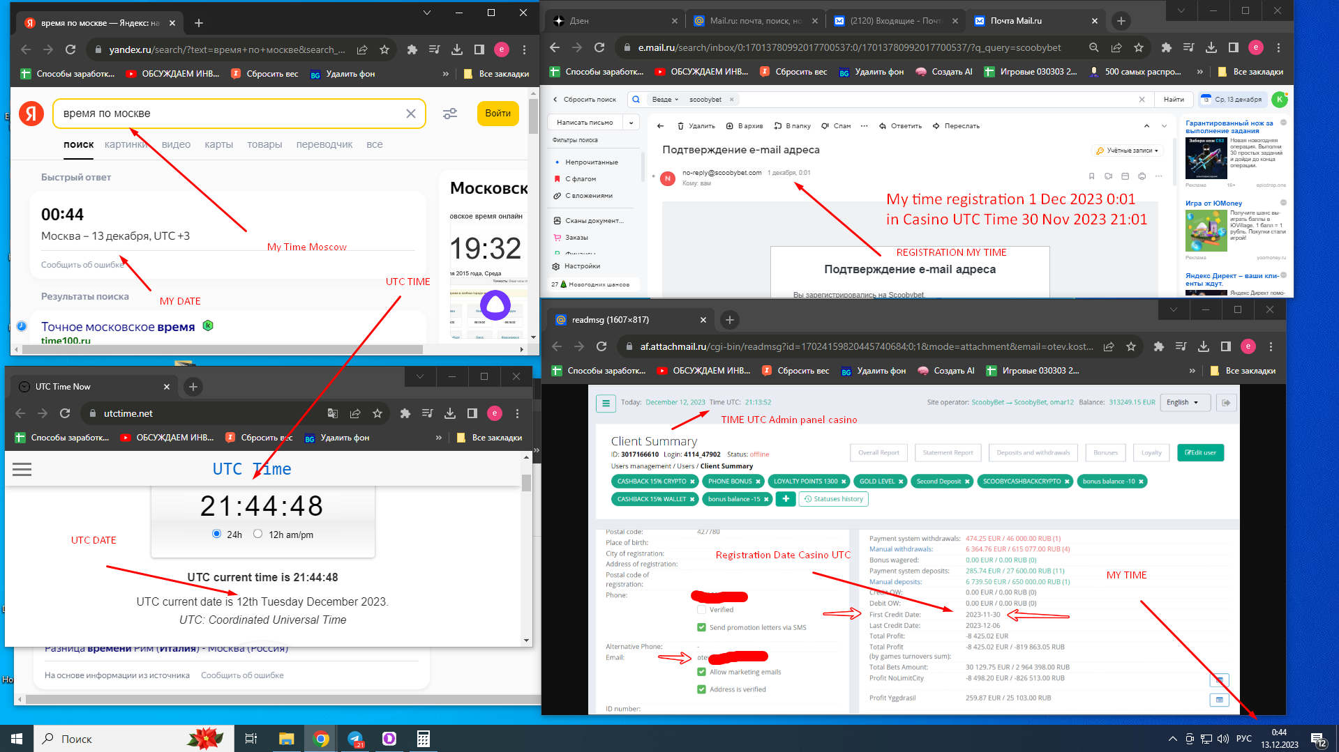The width and height of the screenshot is (1339, 752).
Task: Toggle the Address is verified checkbox
Action: pyautogui.click(x=701, y=689)
